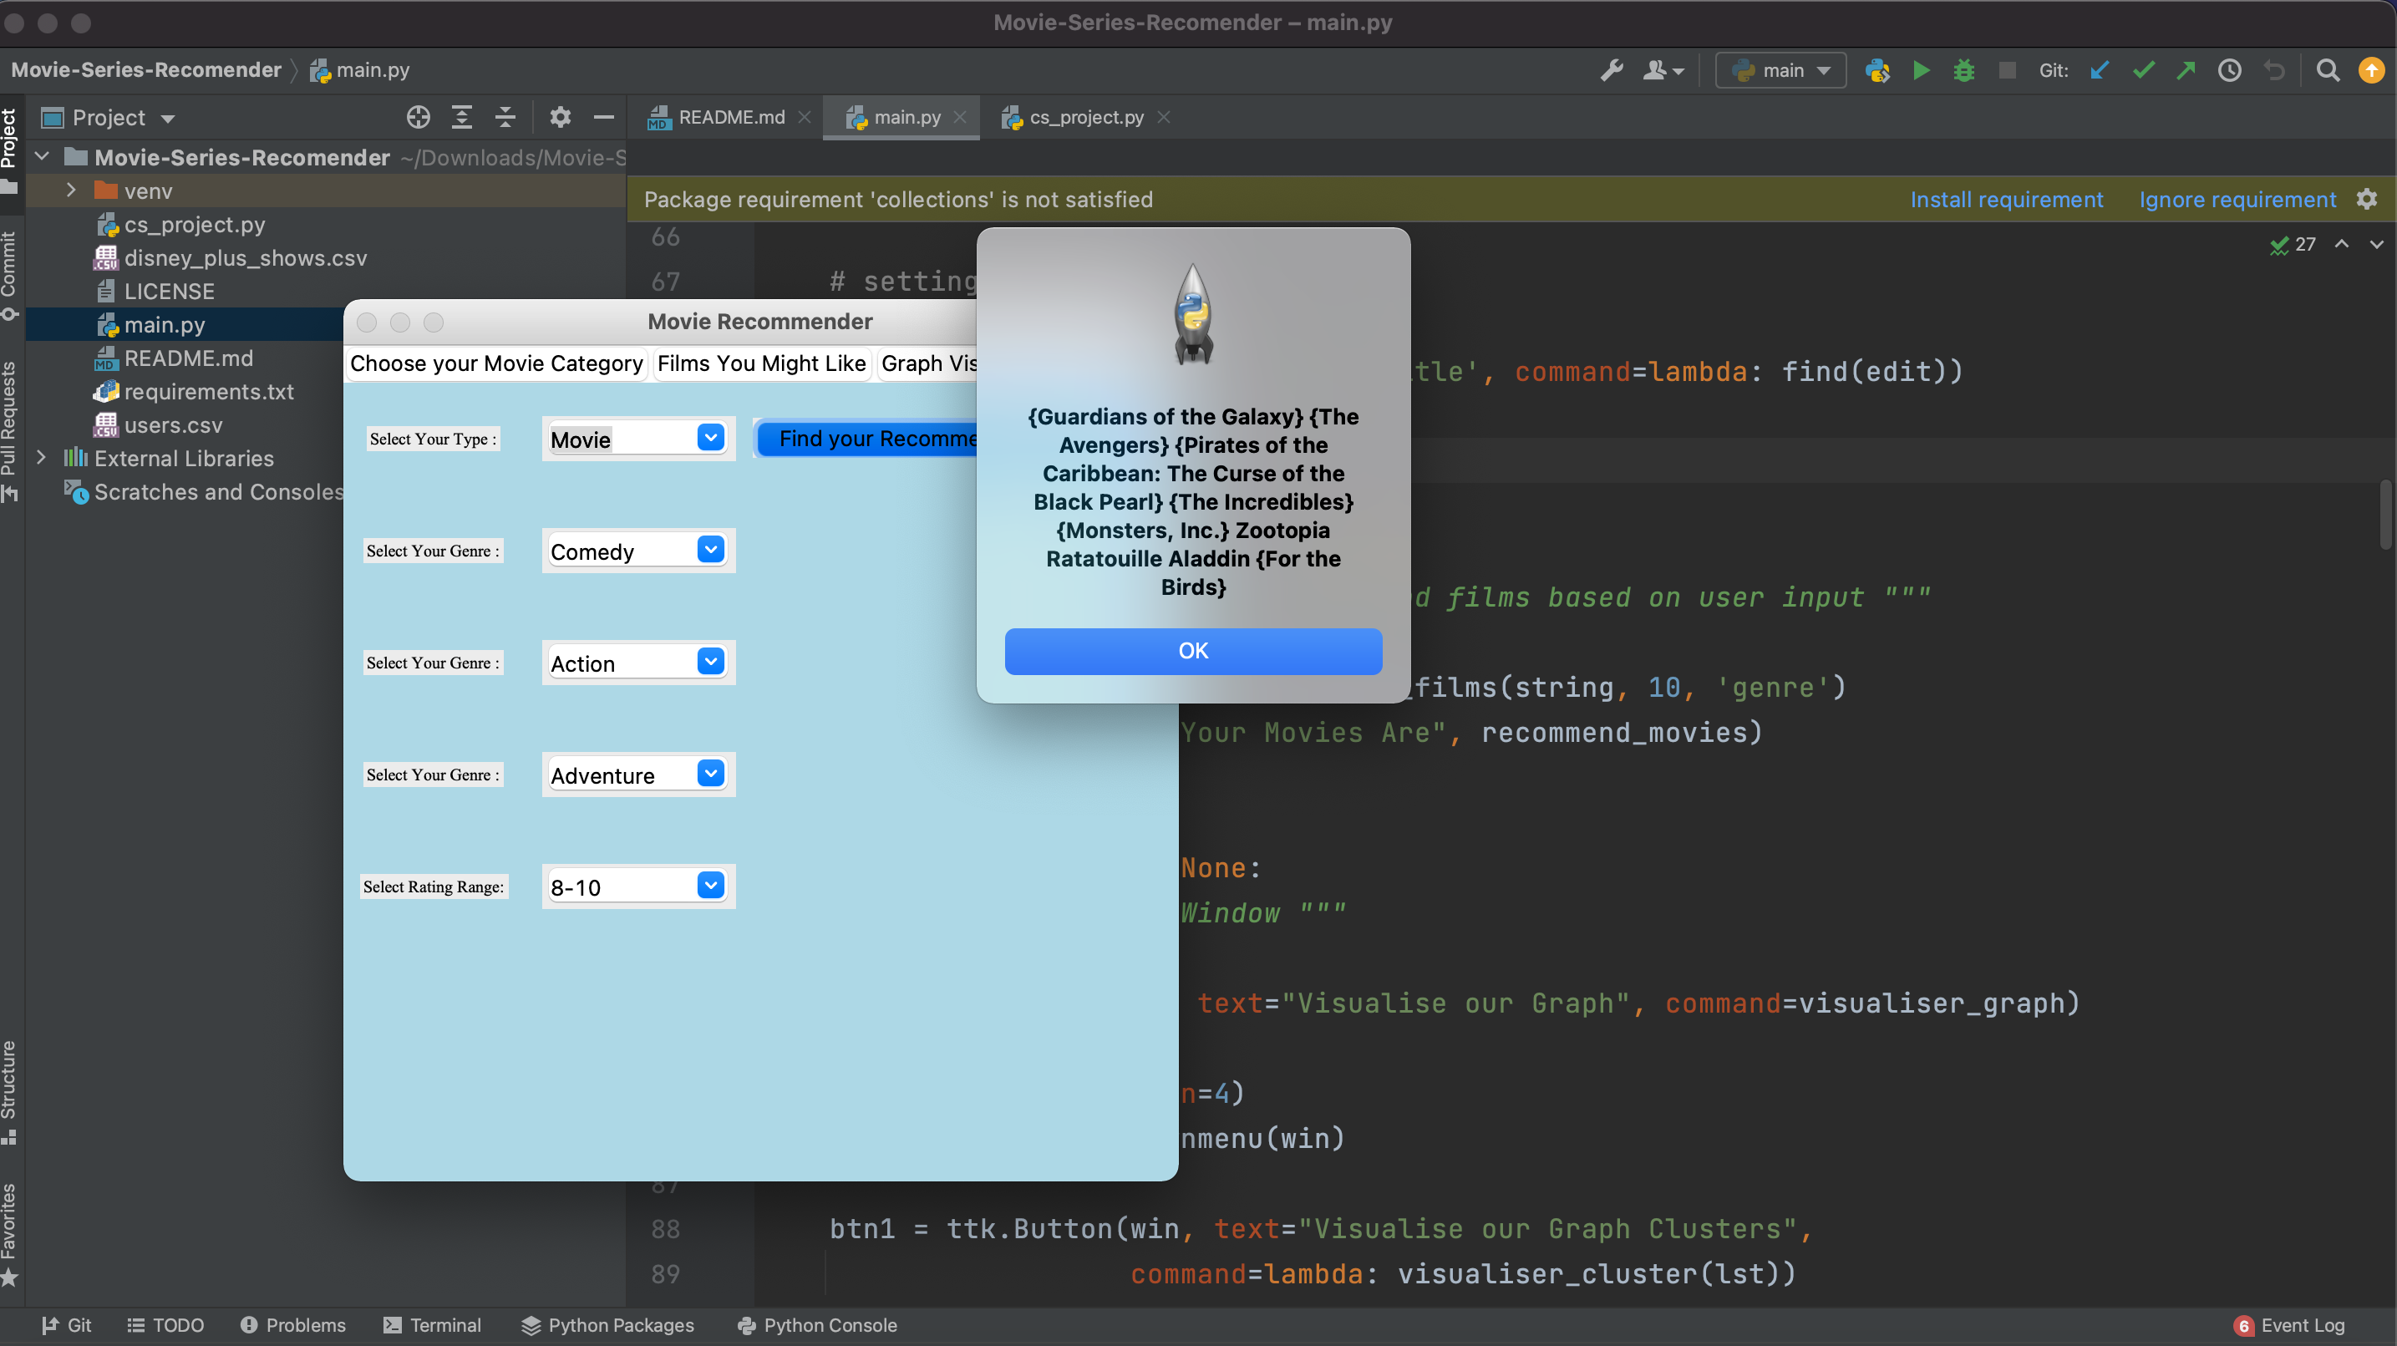Open Git history clock icon
The width and height of the screenshot is (2397, 1346).
(x=2230, y=71)
